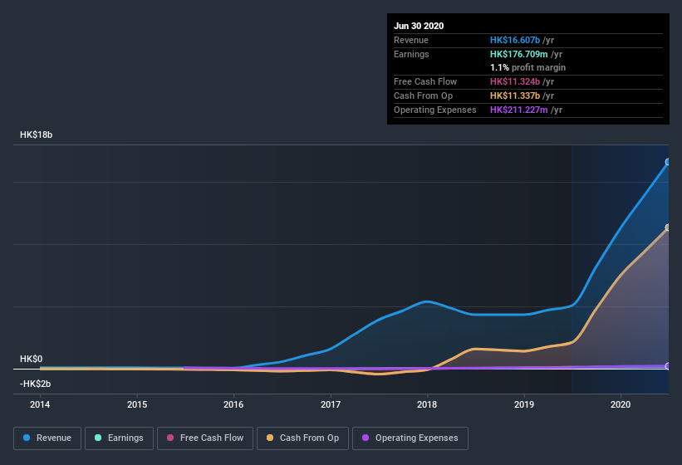Click the HK$18b y-axis label
682x465 pixels.
(37, 135)
